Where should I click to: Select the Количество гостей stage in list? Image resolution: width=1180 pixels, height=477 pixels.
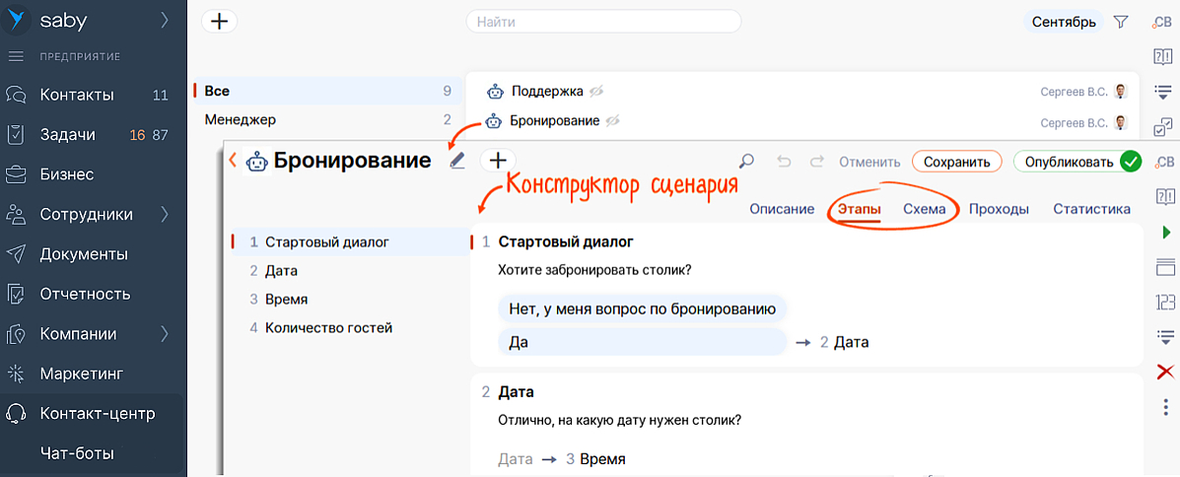(x=328, y=327)
